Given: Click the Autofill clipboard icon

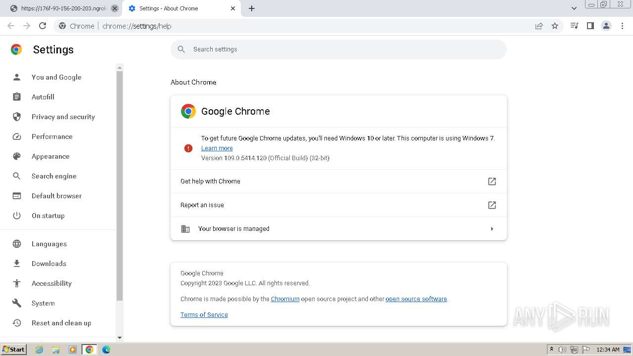Looking at the screenshot, I should tap(17, 97).
